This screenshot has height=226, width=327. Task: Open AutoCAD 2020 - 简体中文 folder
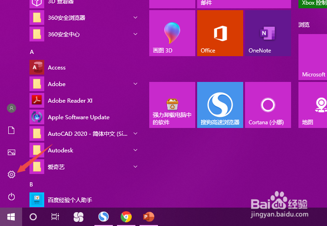[x=83, y=133]
